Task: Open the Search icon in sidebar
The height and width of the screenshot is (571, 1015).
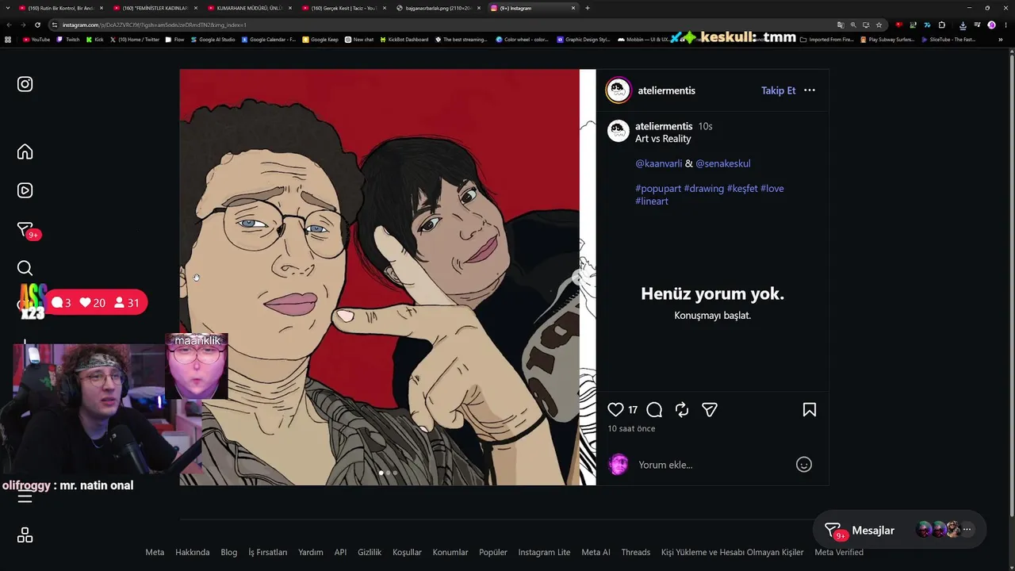Action: [25, 268]
